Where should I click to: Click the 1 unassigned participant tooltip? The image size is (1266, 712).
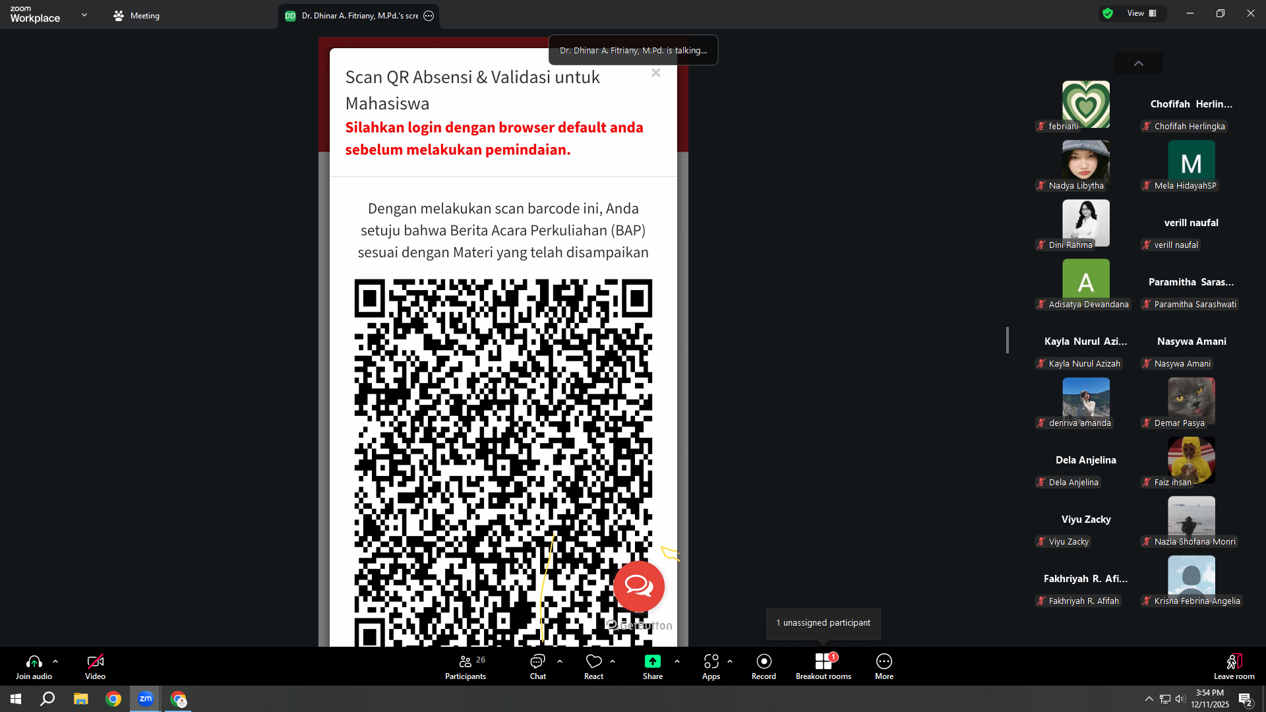click(823, 623)
